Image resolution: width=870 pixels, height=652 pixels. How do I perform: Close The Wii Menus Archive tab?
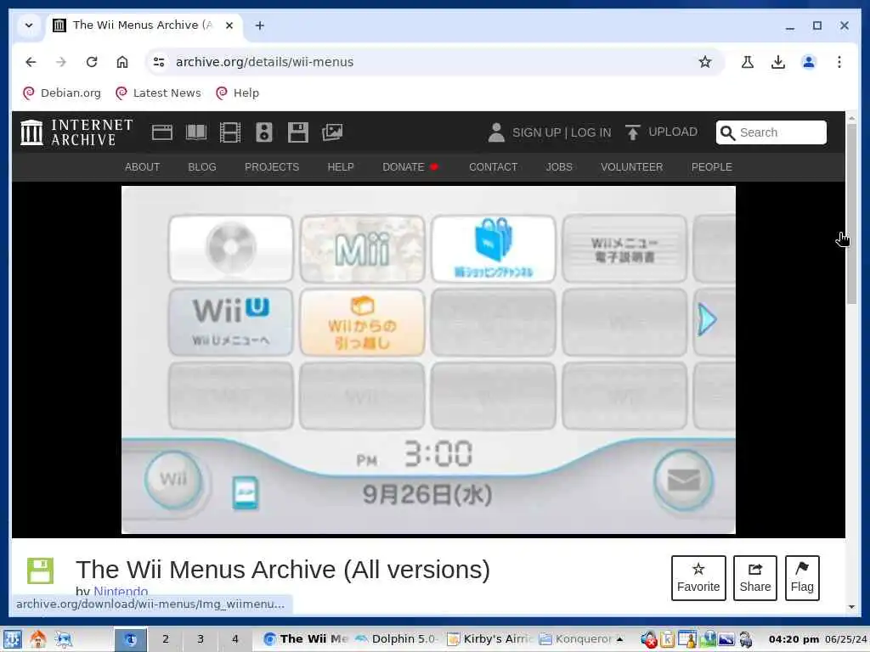point(229,25)
